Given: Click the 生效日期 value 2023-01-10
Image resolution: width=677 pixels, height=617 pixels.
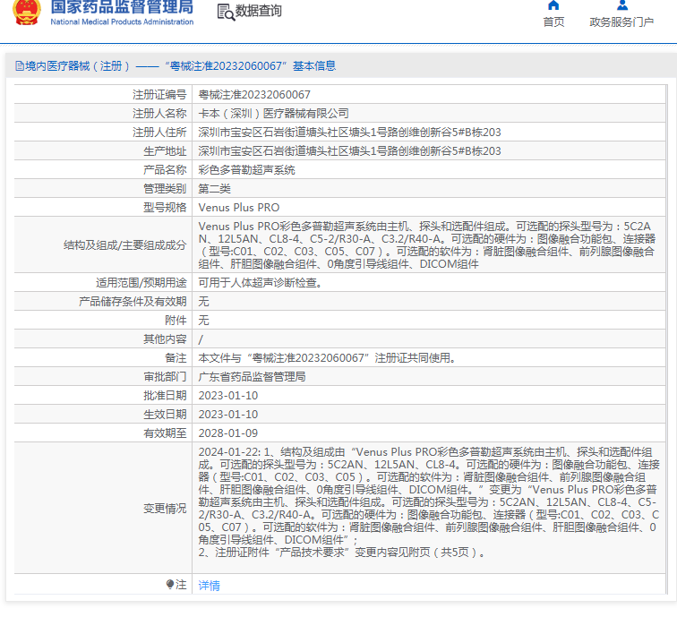Looking at the screenshot, I should point(228,415).
